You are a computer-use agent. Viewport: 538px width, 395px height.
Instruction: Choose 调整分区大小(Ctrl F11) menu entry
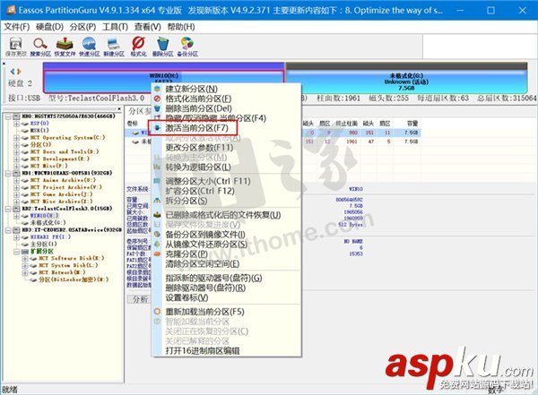[x=226, y=181]
